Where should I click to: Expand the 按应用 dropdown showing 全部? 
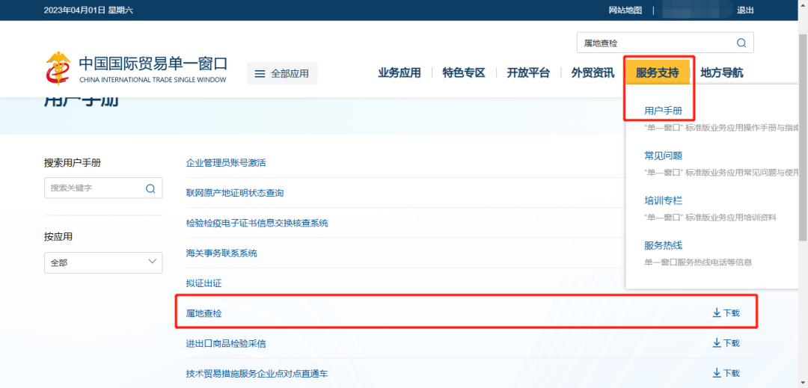[x=103, y=263]
